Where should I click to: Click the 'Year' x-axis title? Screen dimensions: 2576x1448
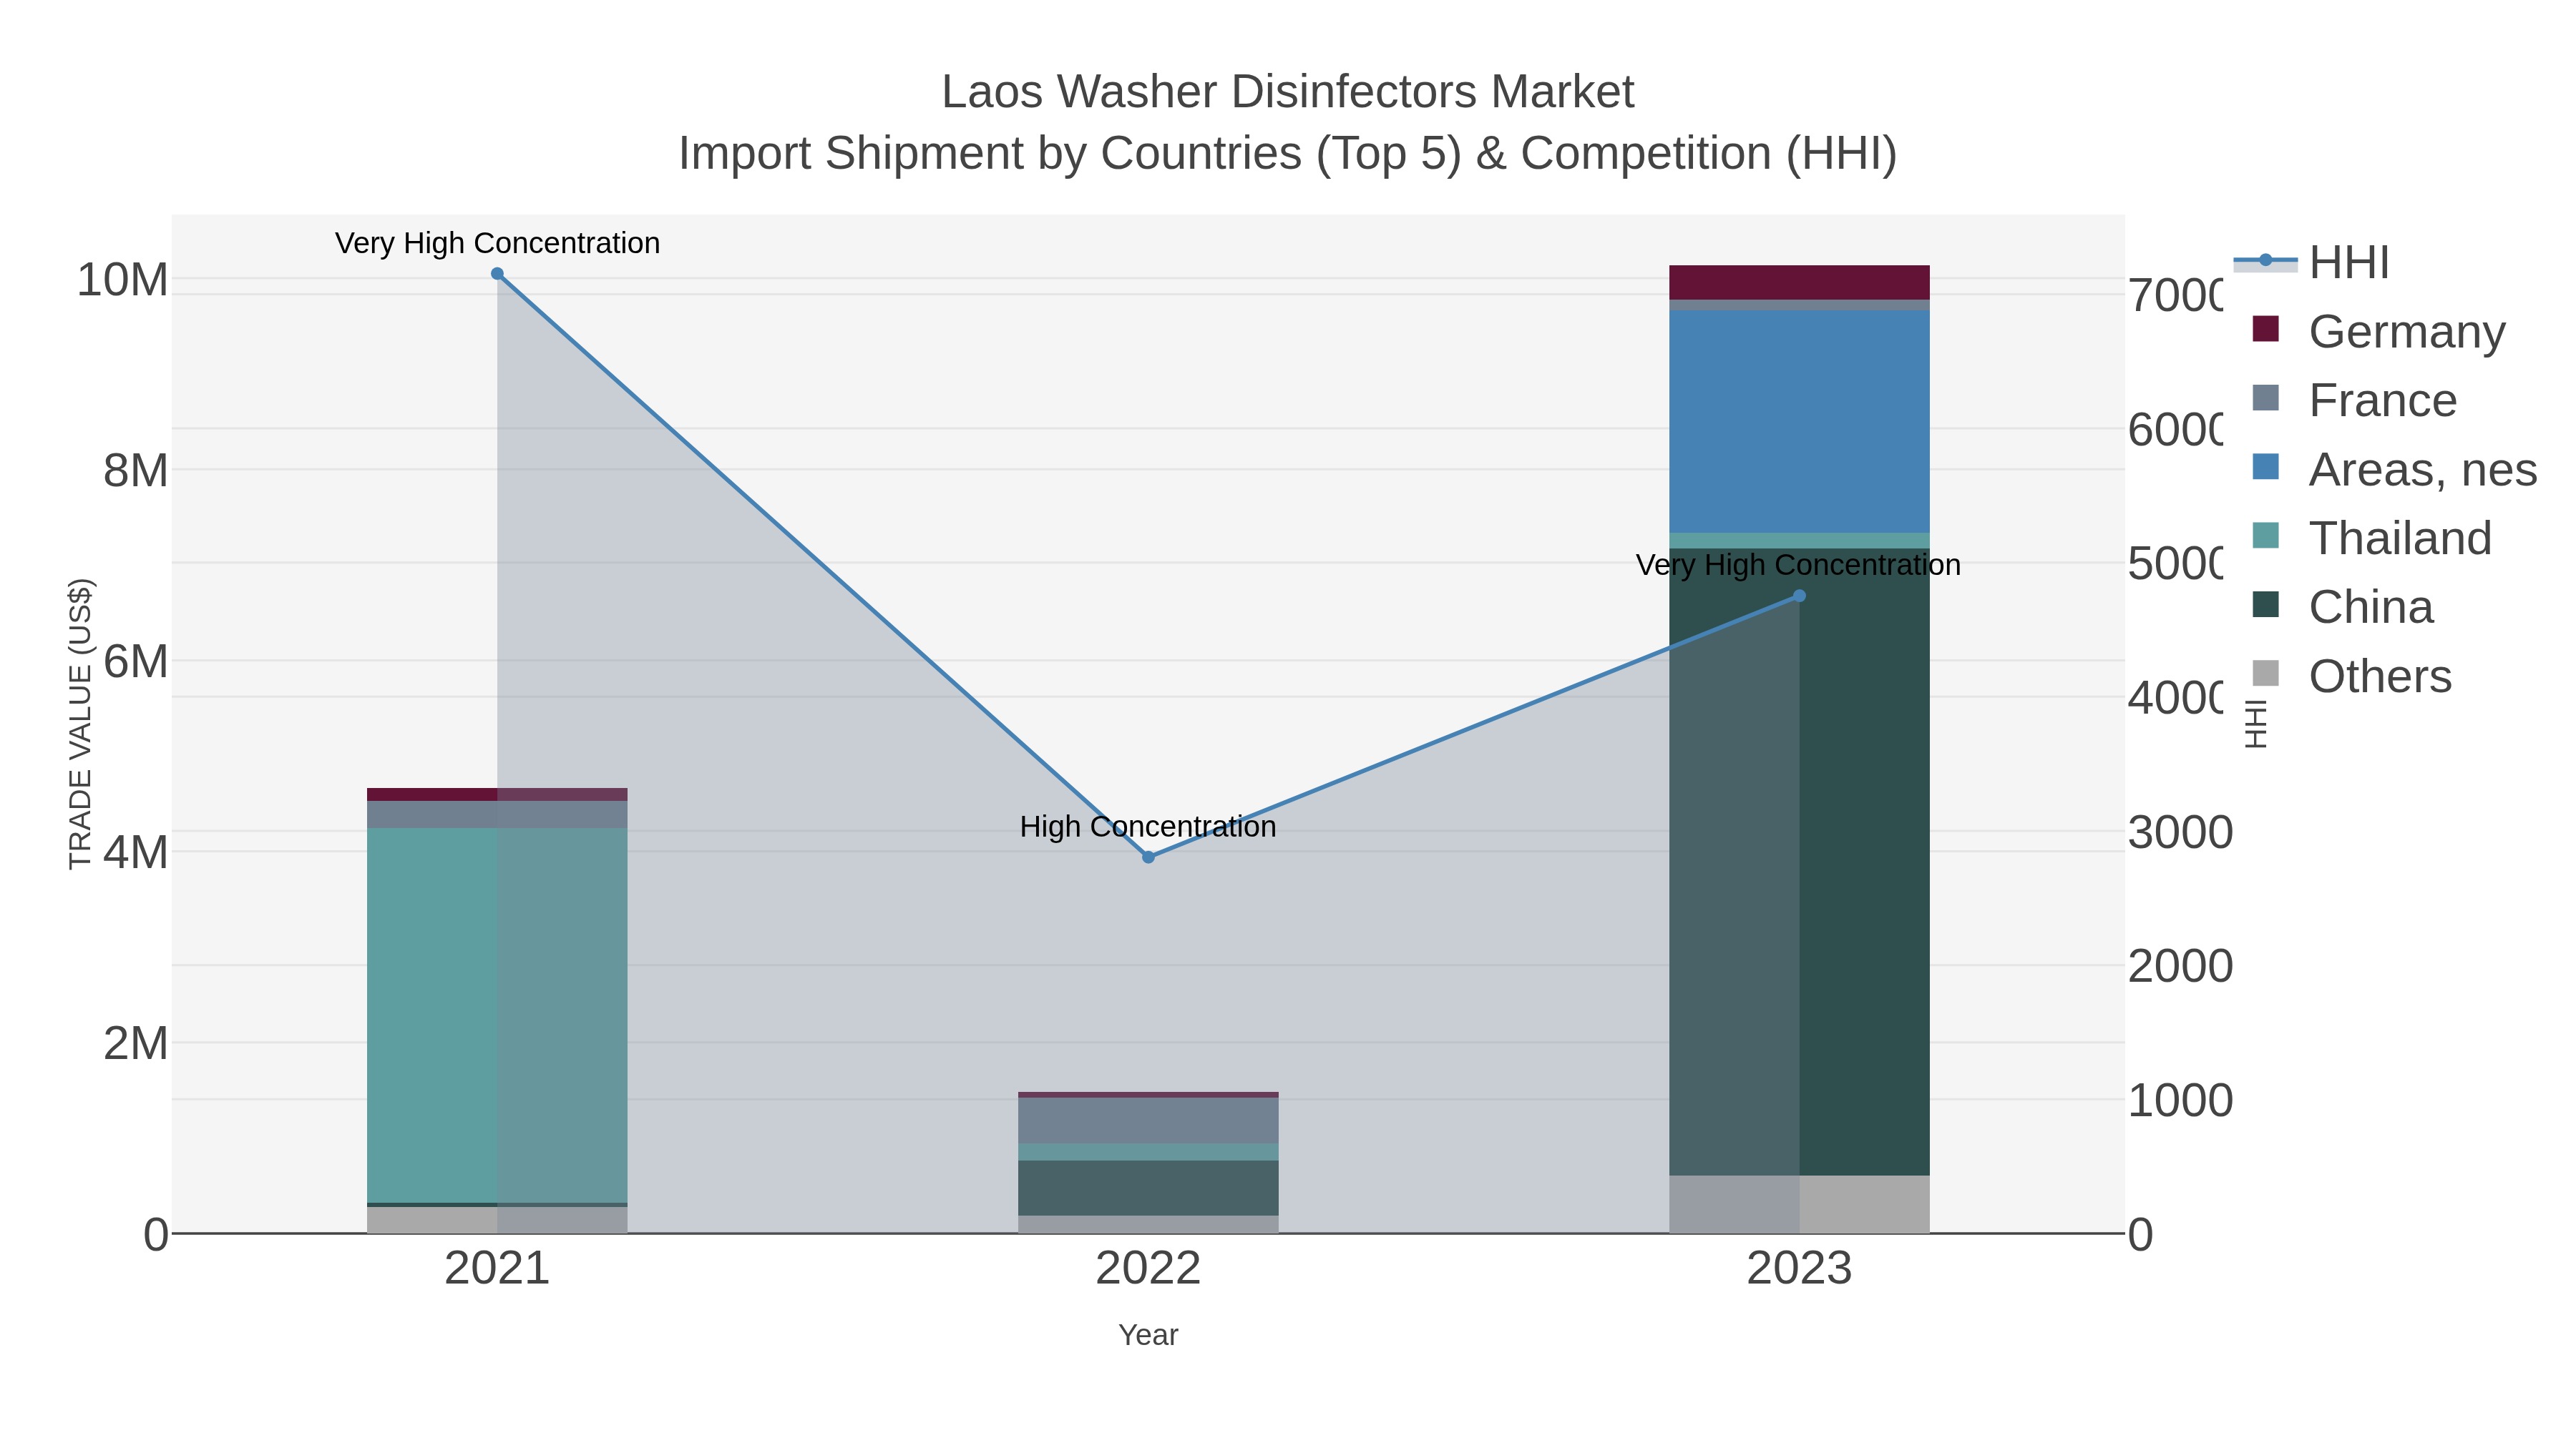point(1148,1335)
